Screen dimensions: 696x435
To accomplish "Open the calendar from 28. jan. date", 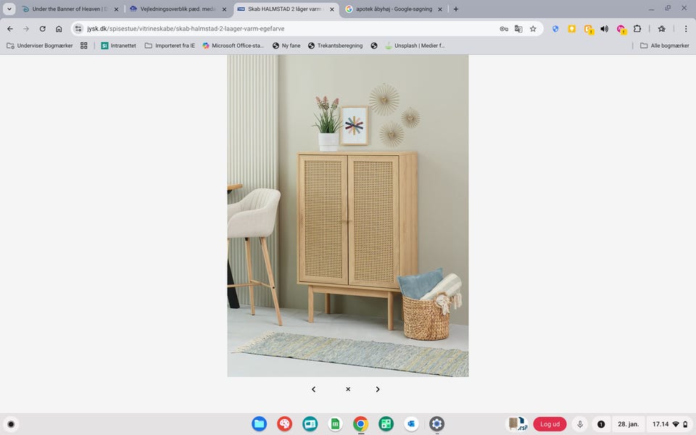I will tap(628, 424).
